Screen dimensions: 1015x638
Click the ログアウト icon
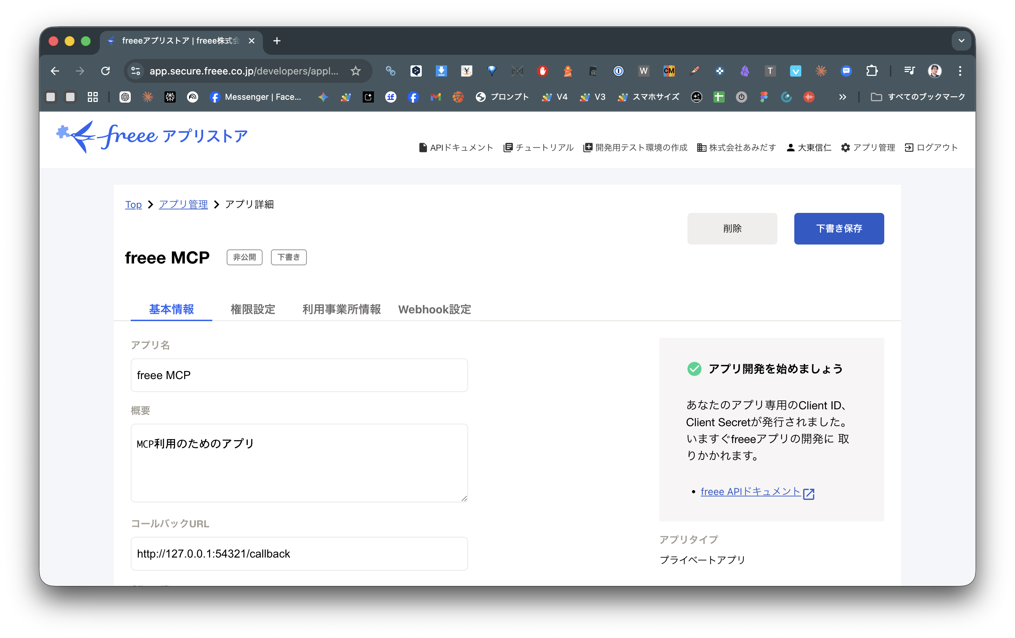pos(910,147)
